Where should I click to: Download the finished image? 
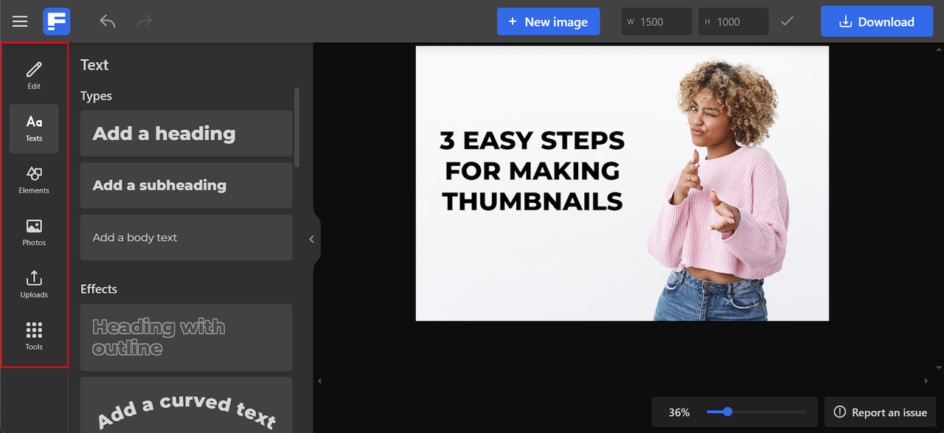coord(877,21)
